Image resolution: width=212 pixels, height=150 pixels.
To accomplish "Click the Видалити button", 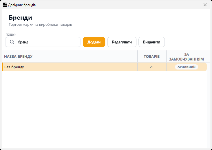I will pyautogui.click(x=151, y=42).
